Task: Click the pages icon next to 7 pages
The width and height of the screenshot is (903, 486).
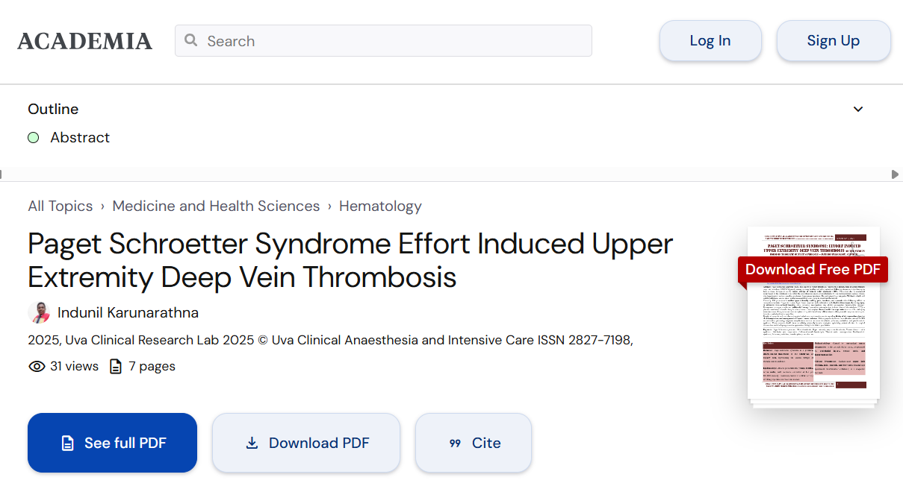Action: [x=116, y=366]
